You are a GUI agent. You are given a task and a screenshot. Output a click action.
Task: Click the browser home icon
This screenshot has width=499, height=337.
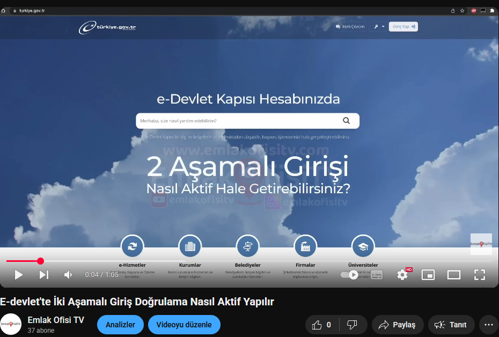pyautogui.click(x=4, y=11)
